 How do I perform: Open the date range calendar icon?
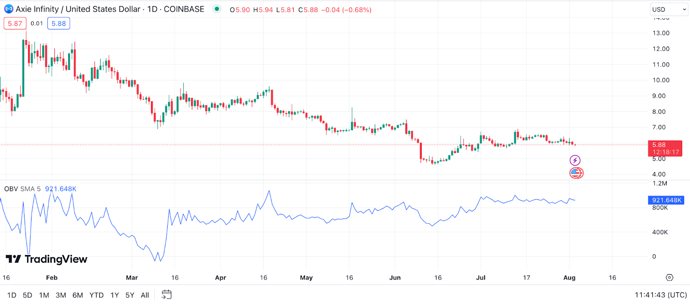[x=166, y=295]
